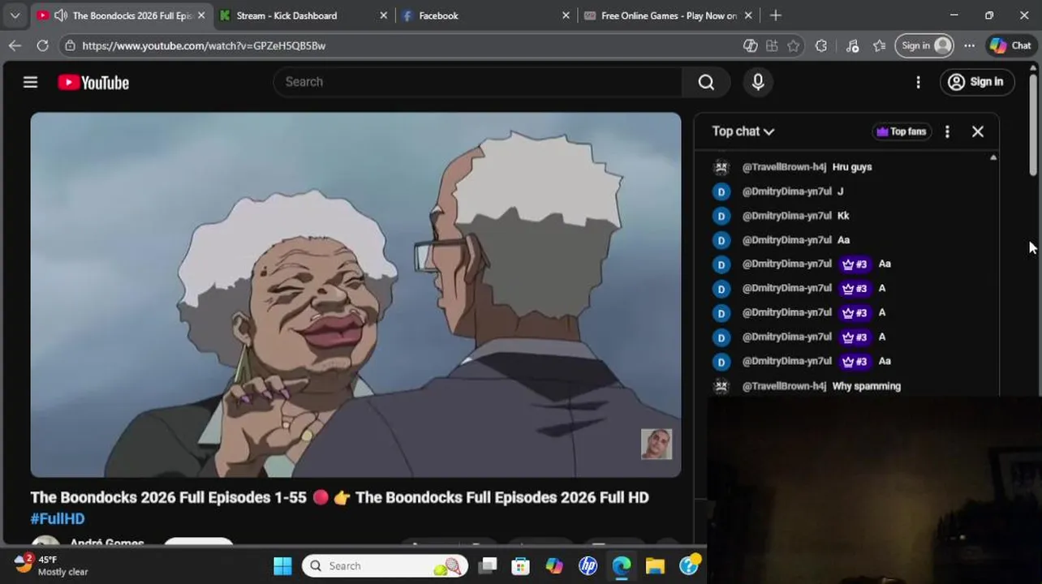This screenshot has width=1042, height=584.
Task: Open @TravellBrown-h4j 'Hru guys' chat author
Action: (x=784, y=167)
